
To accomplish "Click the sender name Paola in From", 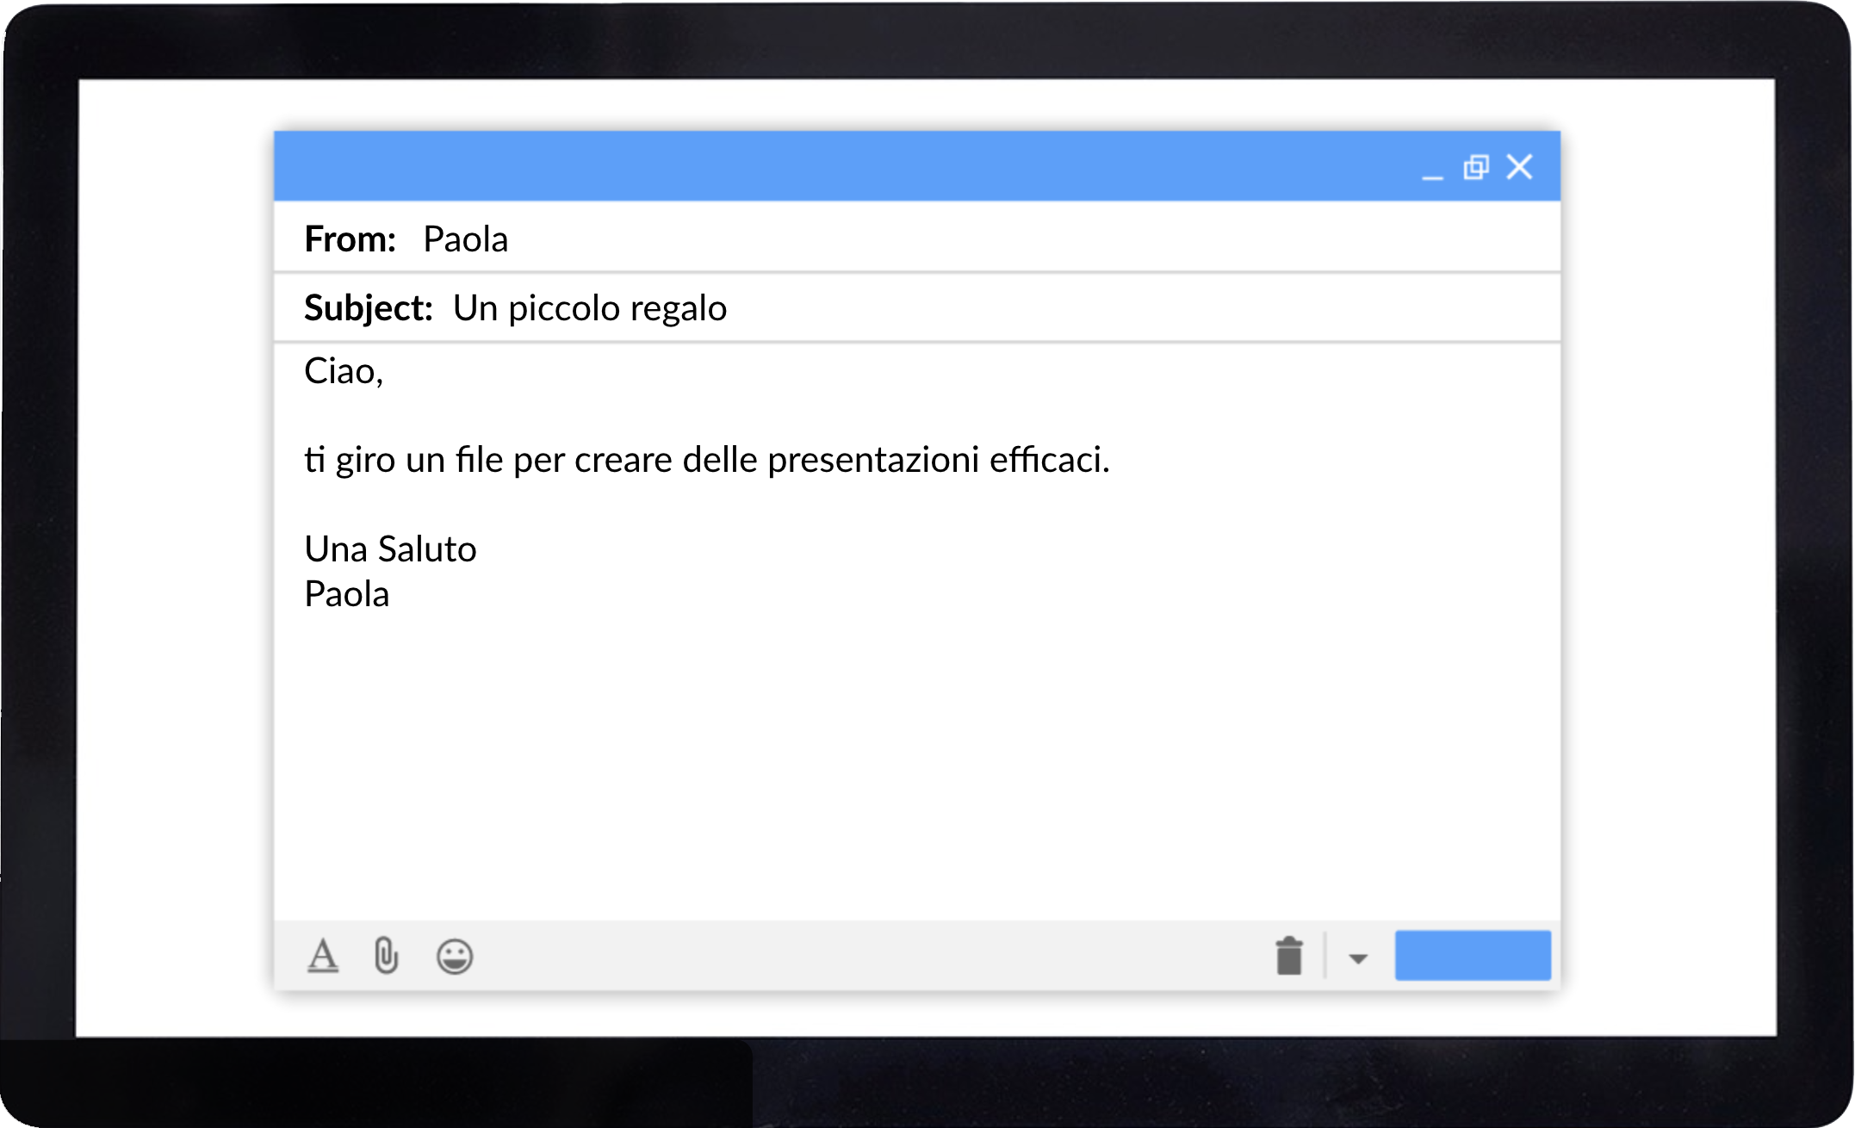I will point(465,239).
